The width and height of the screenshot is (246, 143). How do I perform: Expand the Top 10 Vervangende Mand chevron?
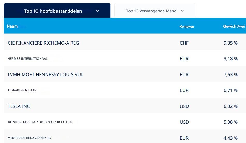click(x=182, y=11)
